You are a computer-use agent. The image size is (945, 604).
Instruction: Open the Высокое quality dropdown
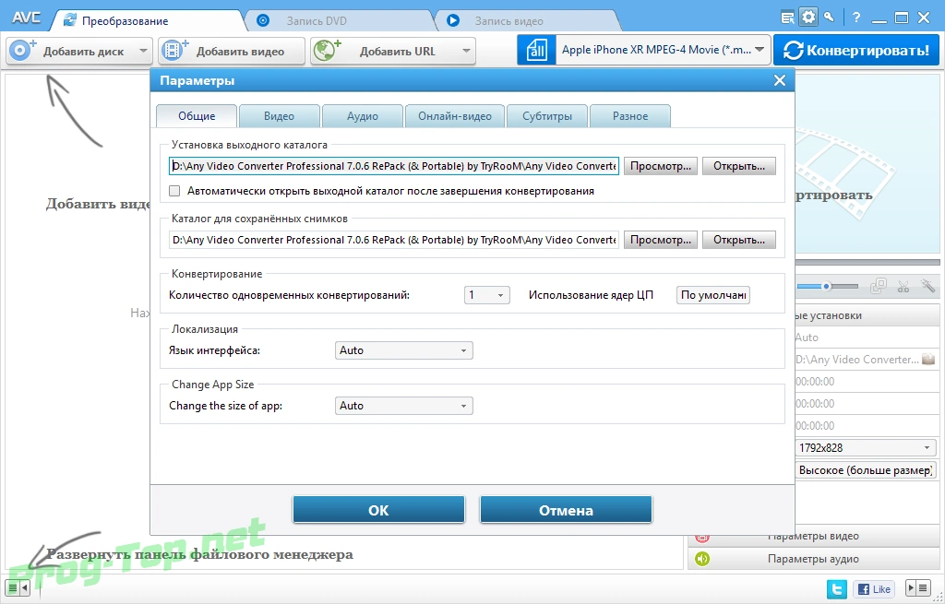click(x=866, y=469)
